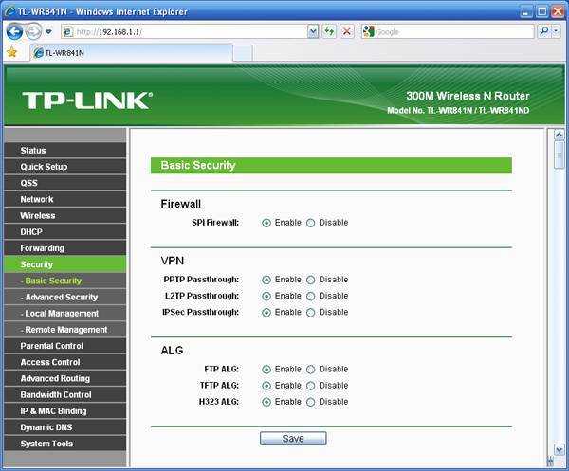This screenshot has height=471, width=569.
Task: Click the vertical scrollbar thumb
Action: click(560, 154)
